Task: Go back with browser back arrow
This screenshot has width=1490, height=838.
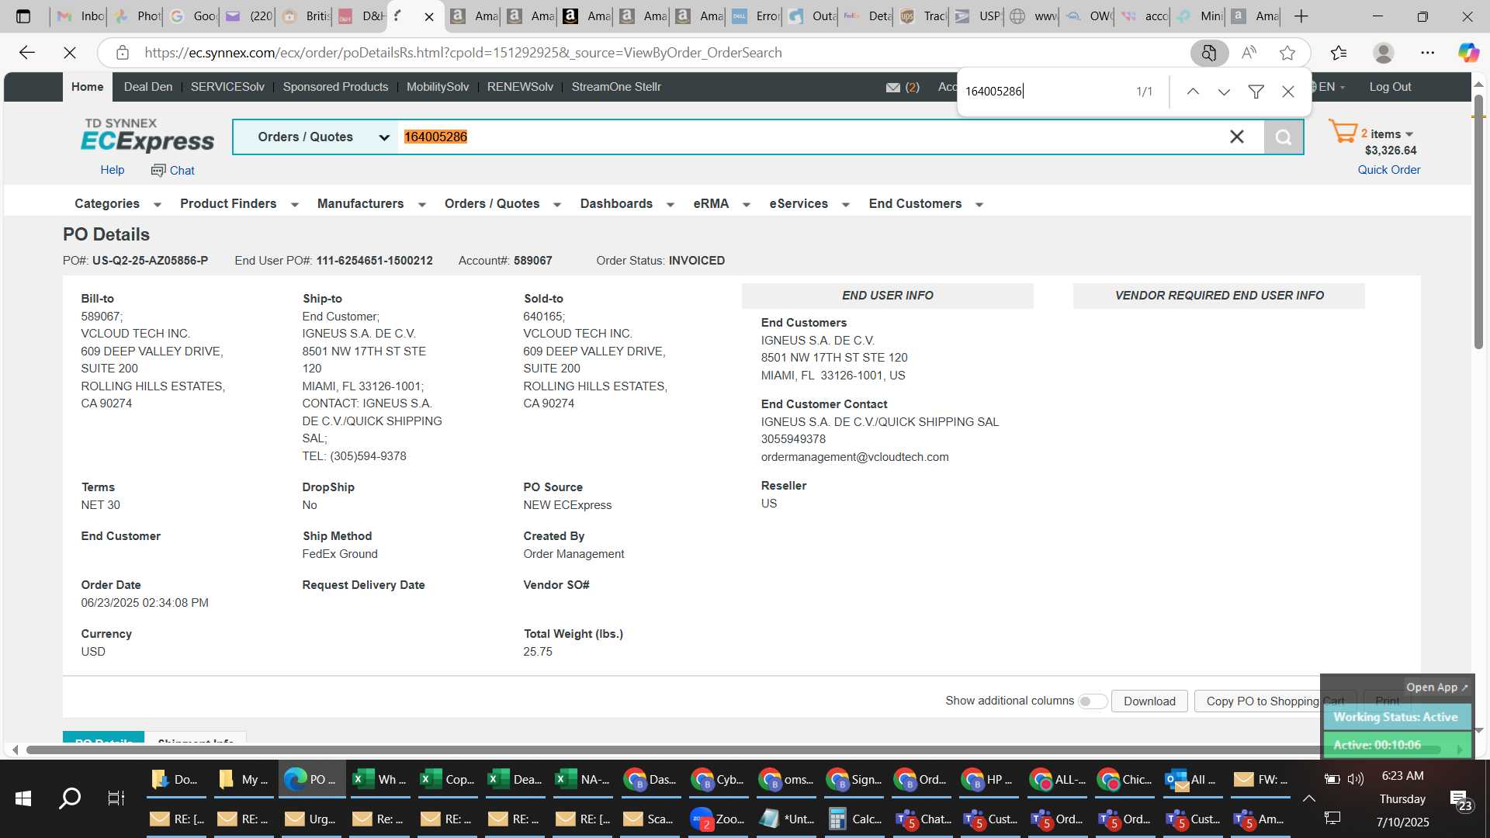Action: tap(27, 53)
